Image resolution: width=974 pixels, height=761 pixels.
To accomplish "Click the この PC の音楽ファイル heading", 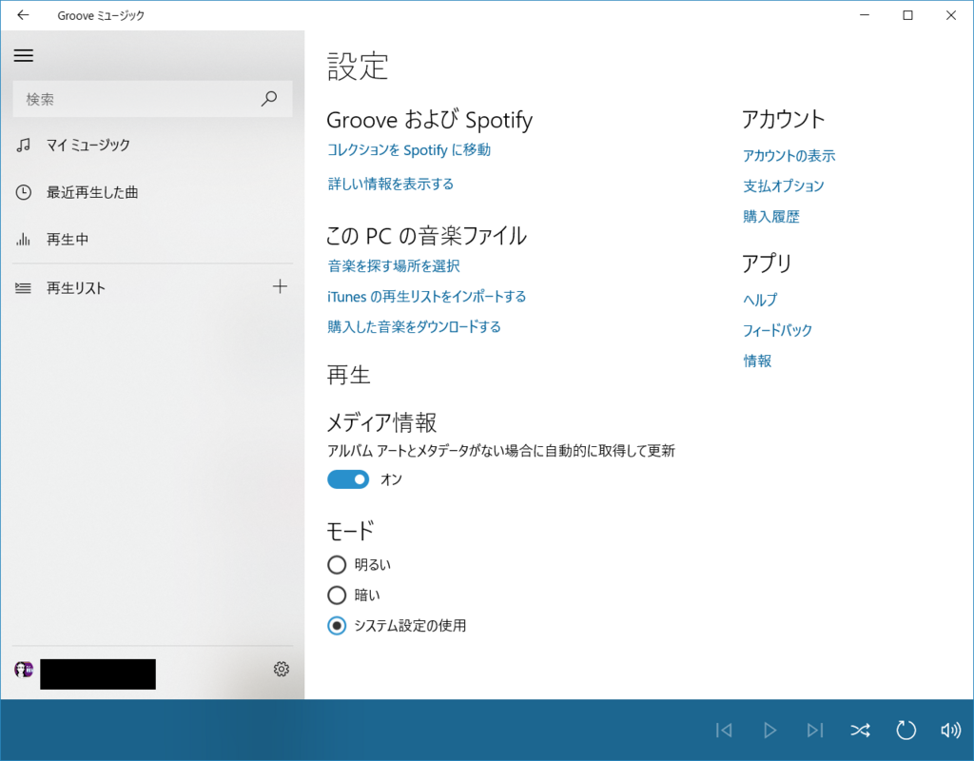I will click(427, 236).
